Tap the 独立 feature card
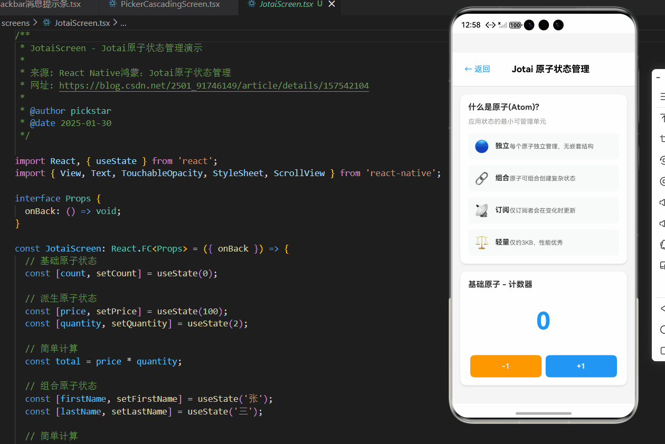 pyautogui.click(x=544, y=146)
